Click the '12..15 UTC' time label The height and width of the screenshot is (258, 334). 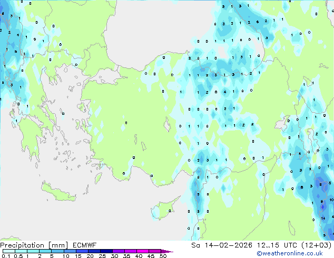277,245
